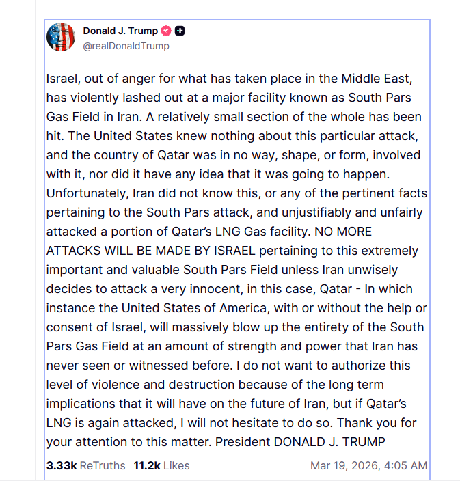Viewport: 460px width, 496px height.
Task: View the 11.2k Likes list
Action: [x=161, y=466]
